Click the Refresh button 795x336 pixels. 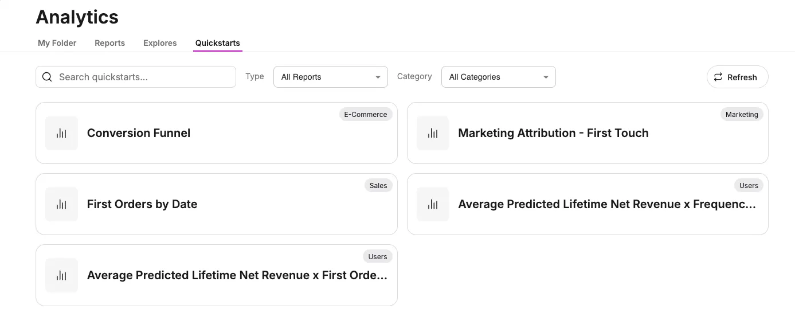pyautogui.click(x=738, y=77)
